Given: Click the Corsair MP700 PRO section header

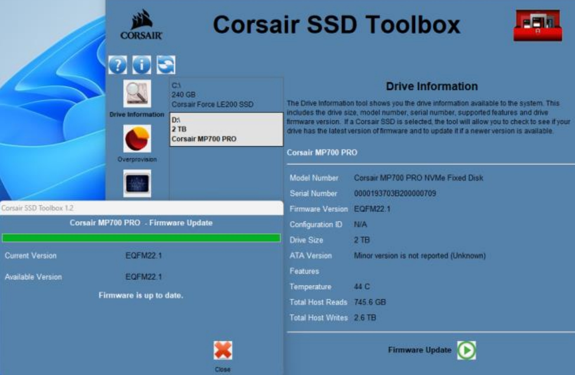Looking at the screenshot, I should pos(322,153).
